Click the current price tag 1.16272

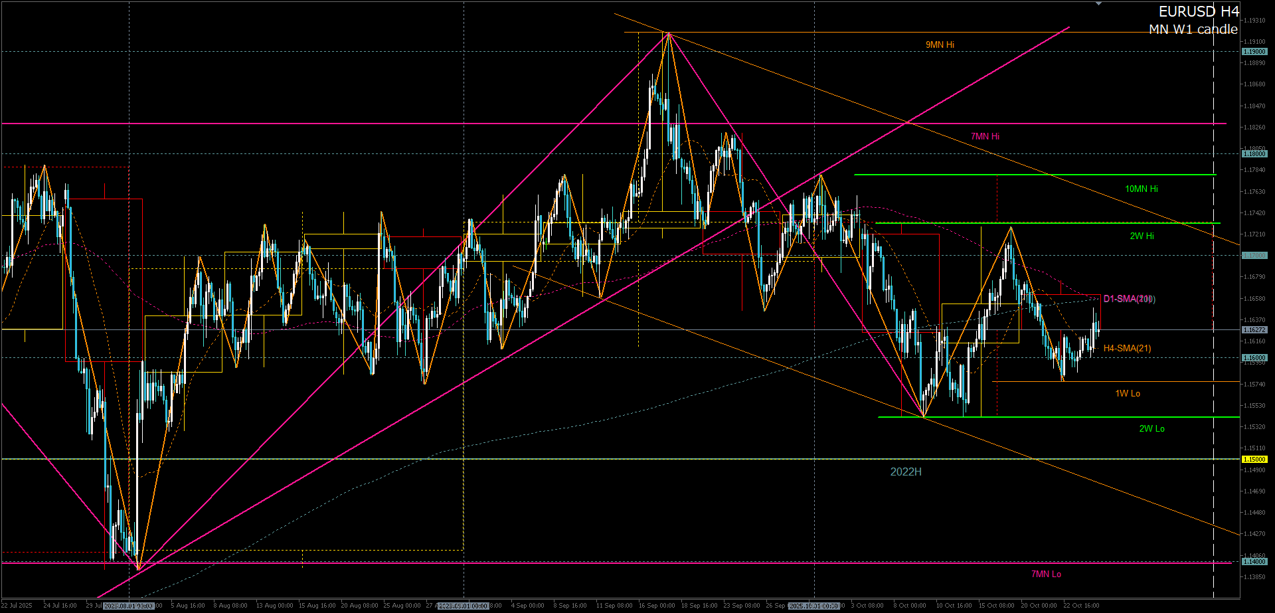click(x=1254, y=329)
